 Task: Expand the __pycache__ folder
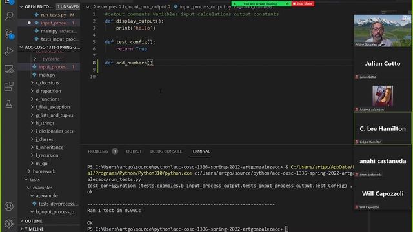35,59
